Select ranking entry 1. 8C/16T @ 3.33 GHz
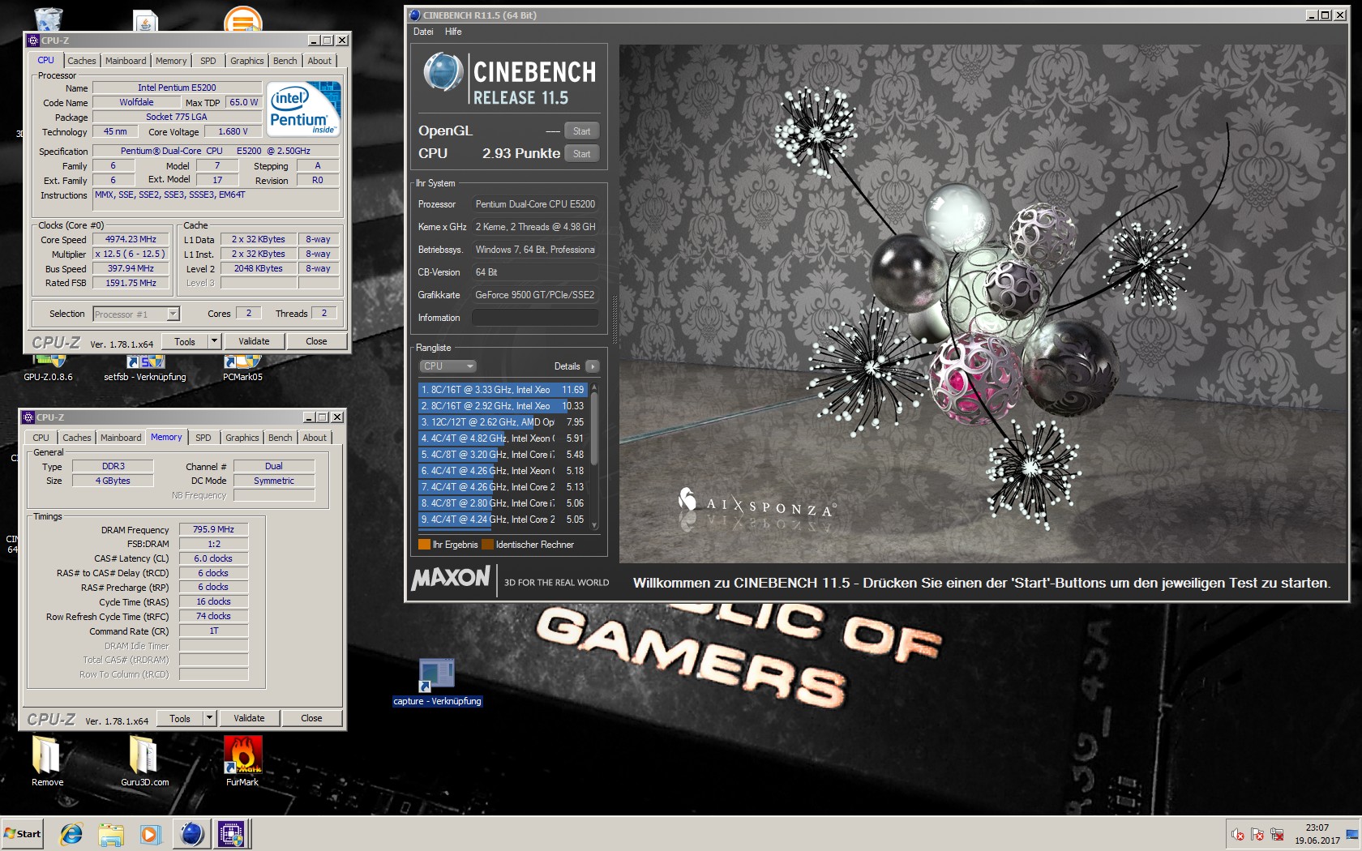Viewport: 1362px width, 851px height. coord(503,390)
